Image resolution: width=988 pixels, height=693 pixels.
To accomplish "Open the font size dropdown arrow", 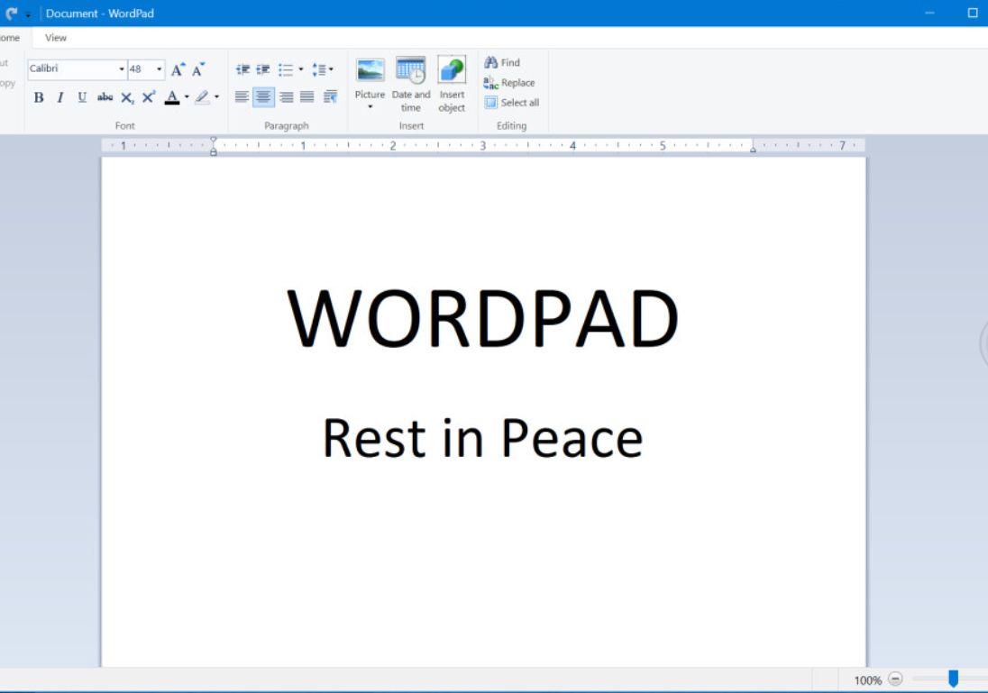I will [160, 69].
